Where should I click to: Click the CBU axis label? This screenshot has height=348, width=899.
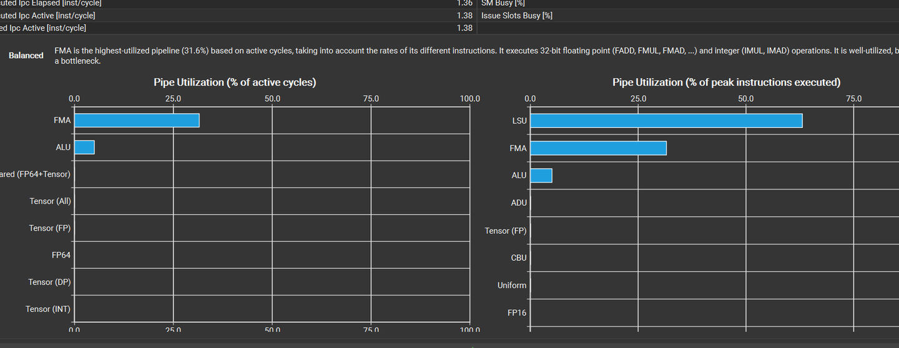[x=519, y=258]
